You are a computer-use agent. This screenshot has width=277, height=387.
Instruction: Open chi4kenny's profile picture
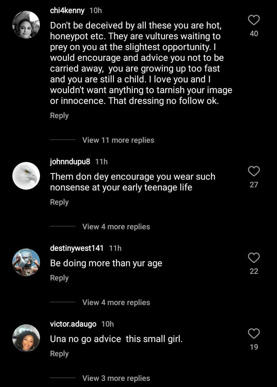26,25
